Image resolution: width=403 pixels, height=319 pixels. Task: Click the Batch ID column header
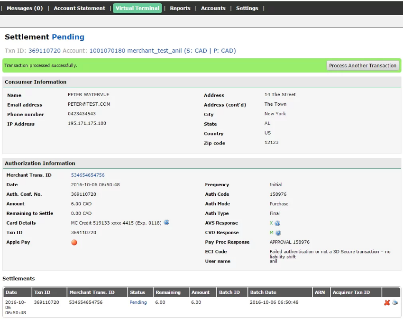tap(232, 292)
